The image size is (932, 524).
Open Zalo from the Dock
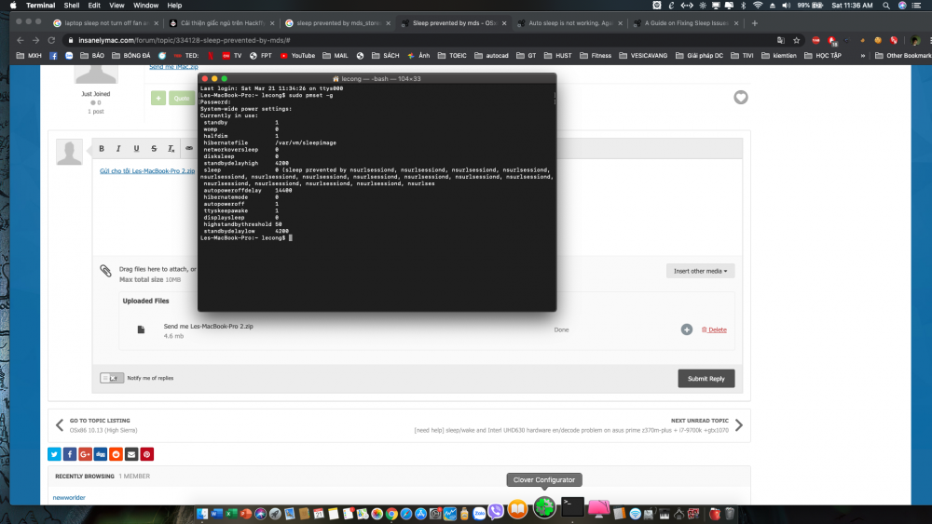click(479, 514)
